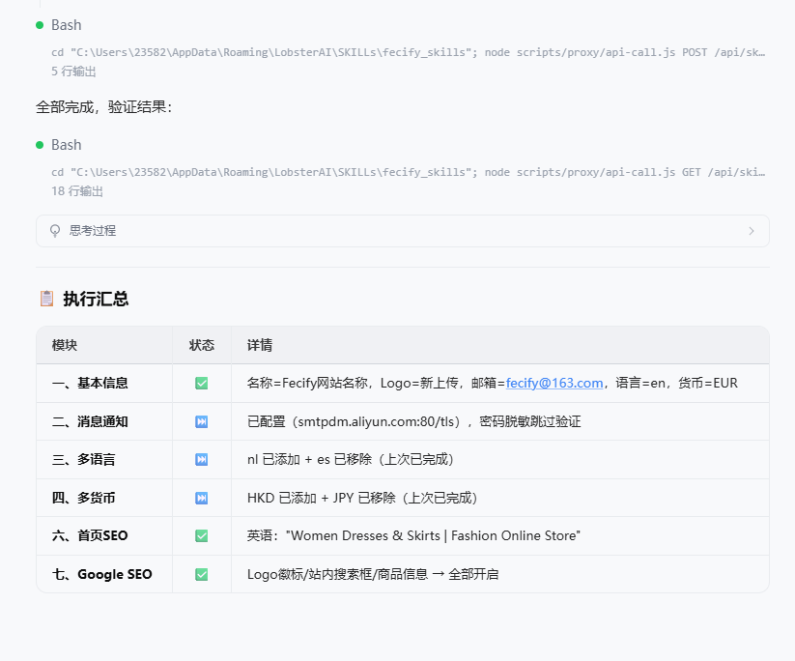Click the 执行汇总 heading
This screenshot has width=795, height=661.
pyautogui.click(x=96, y=299)
